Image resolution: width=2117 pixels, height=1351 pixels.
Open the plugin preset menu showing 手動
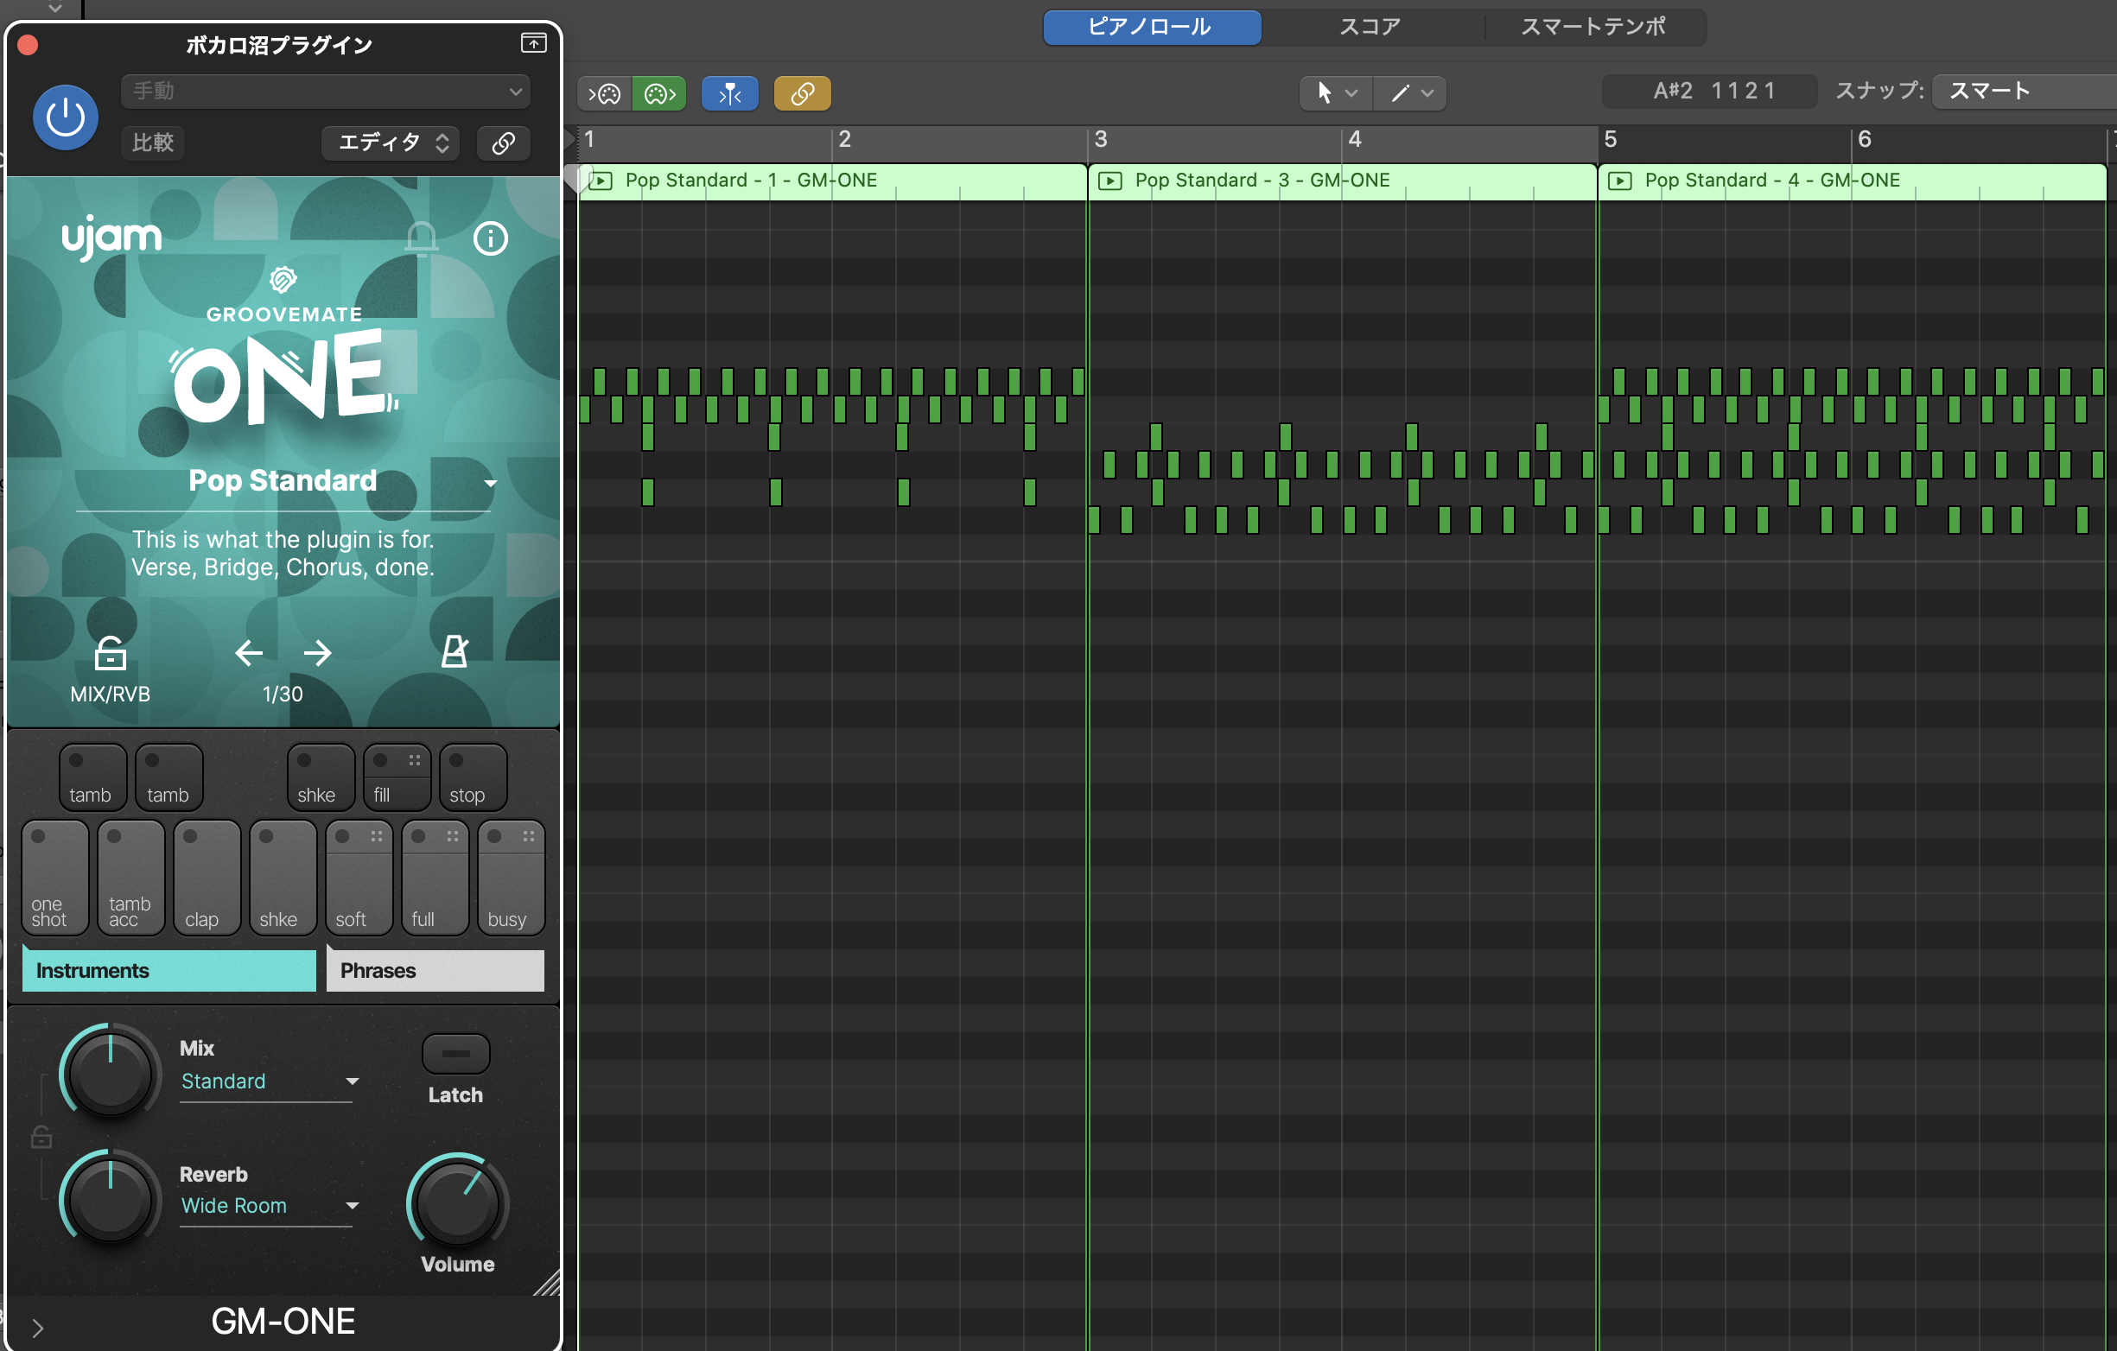[x=325, y=92]
